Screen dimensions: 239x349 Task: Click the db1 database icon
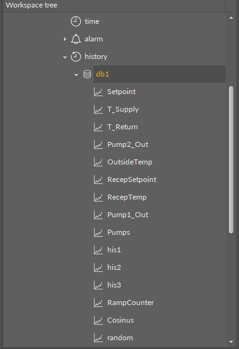pos(87,74)
